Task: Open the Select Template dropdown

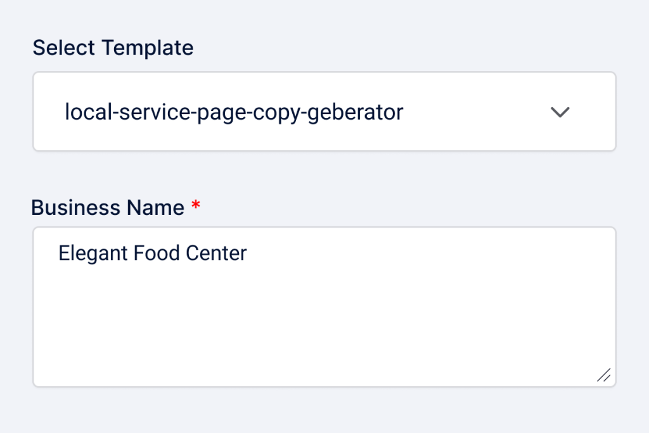Action: [324, 112]
